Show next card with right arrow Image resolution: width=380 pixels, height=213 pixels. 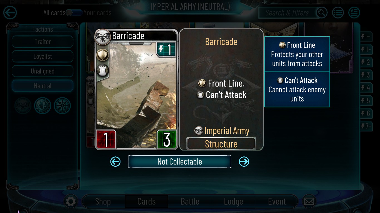[244, 162]
